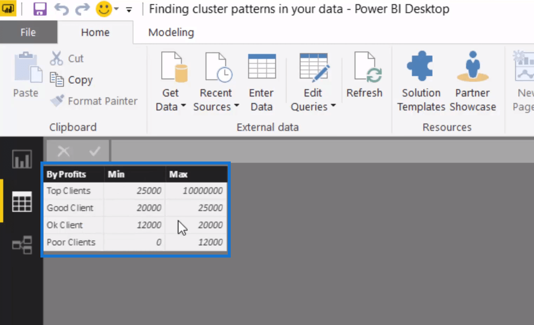Select the By Profits column header
The height and width of the screenshot is (325, 534).
pos(73,174)
